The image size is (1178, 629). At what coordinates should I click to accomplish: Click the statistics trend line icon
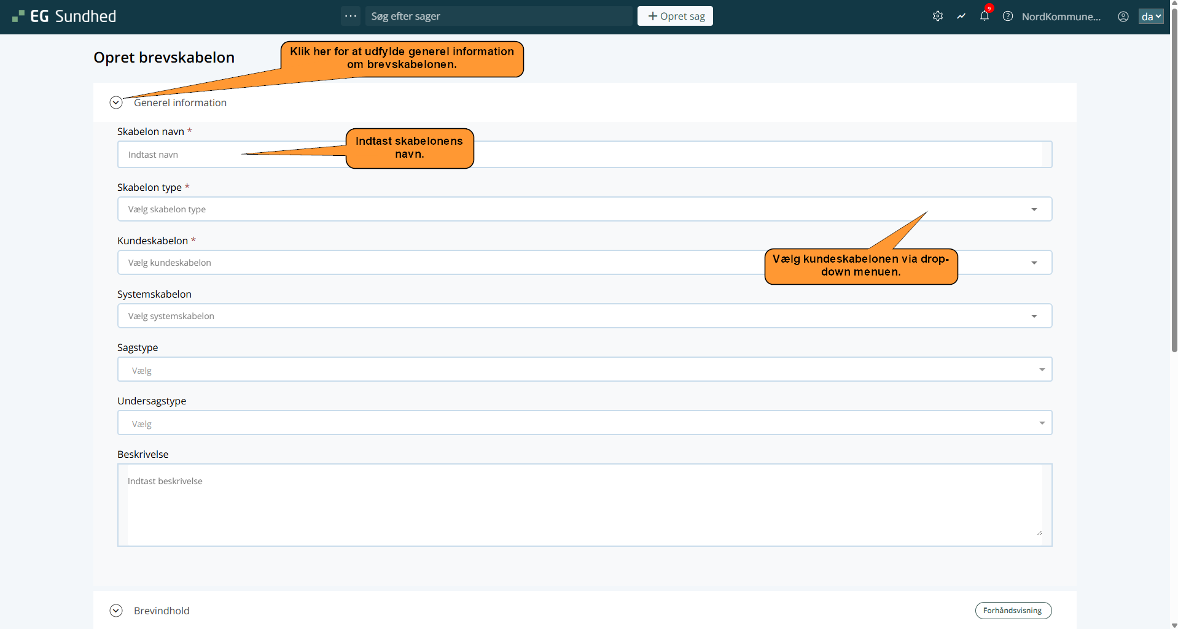(x=961, y=17)
